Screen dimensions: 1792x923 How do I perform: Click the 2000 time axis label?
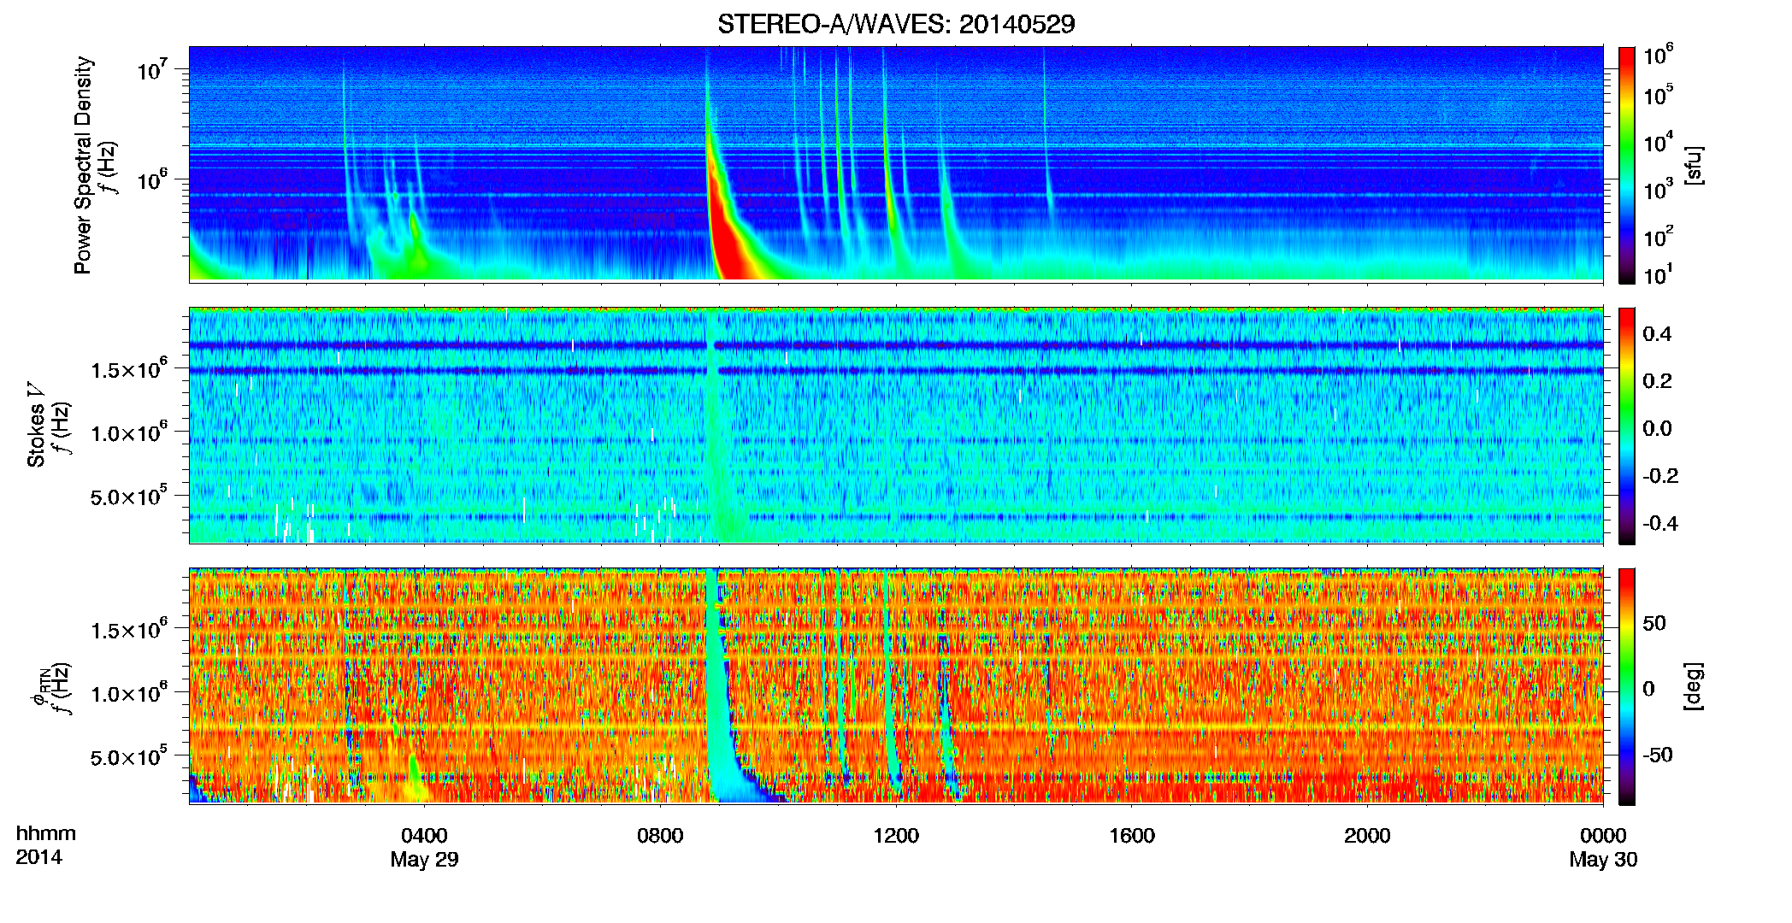1367,836
